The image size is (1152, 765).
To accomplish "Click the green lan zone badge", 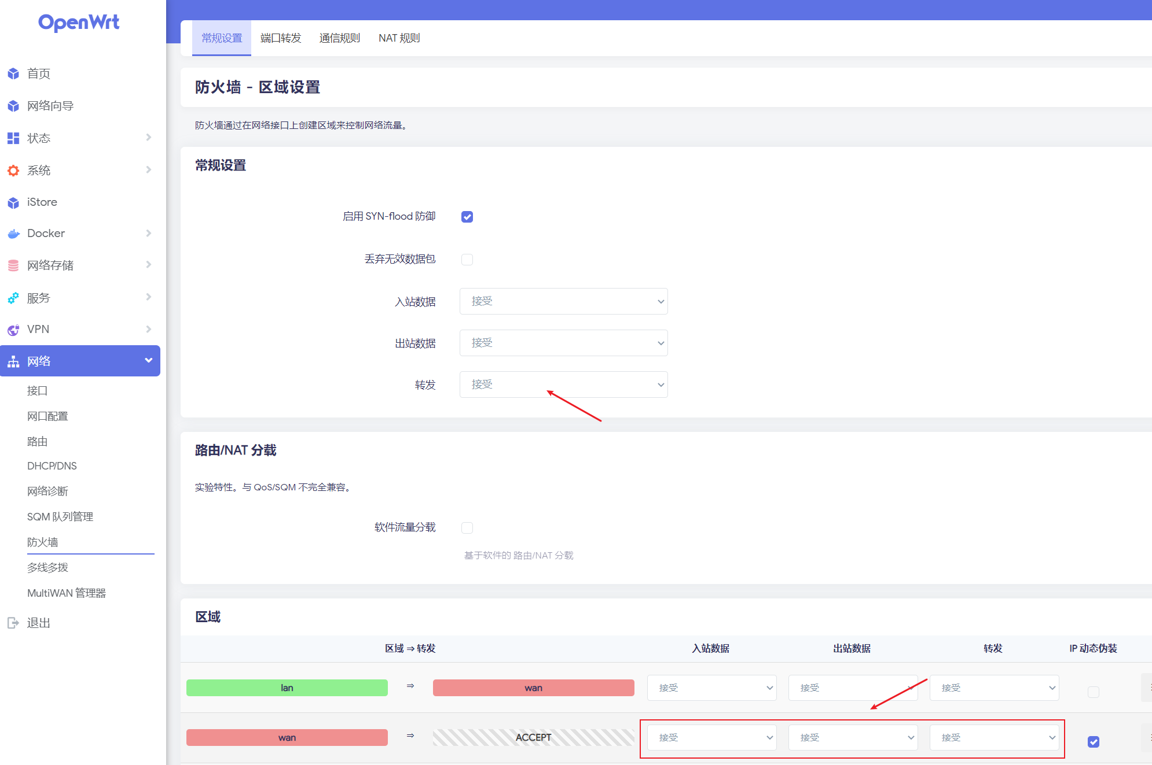I will click(287, 688).
